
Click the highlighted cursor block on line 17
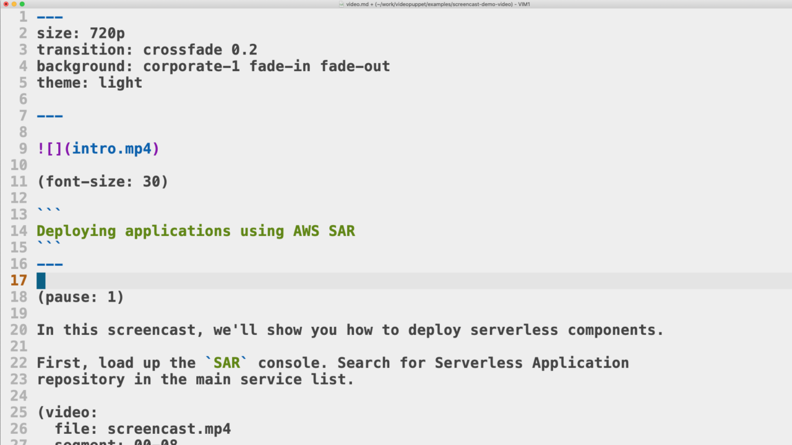click(x=40, y=281)
